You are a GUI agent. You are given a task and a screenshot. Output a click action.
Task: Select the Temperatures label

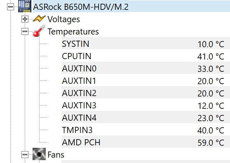point(73,32)
